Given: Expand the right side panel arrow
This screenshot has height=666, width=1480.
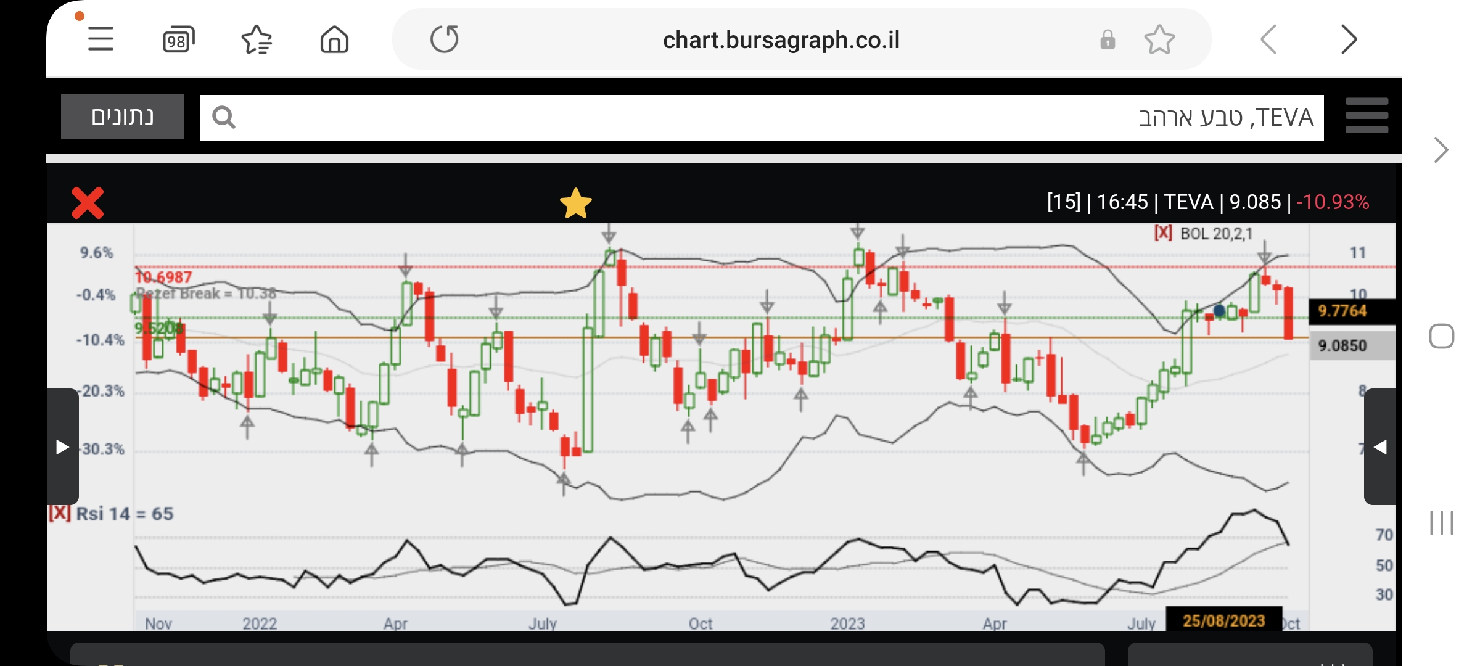Looking at the screenshot, I should [x=1380, y=446].
